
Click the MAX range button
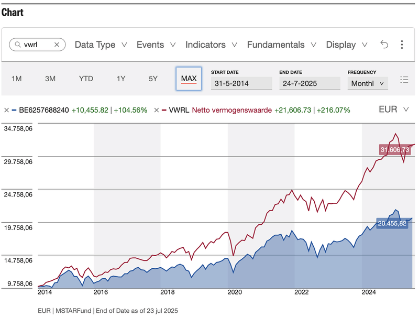(189, 79)
